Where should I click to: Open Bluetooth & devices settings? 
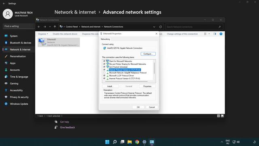coord(21,43)
